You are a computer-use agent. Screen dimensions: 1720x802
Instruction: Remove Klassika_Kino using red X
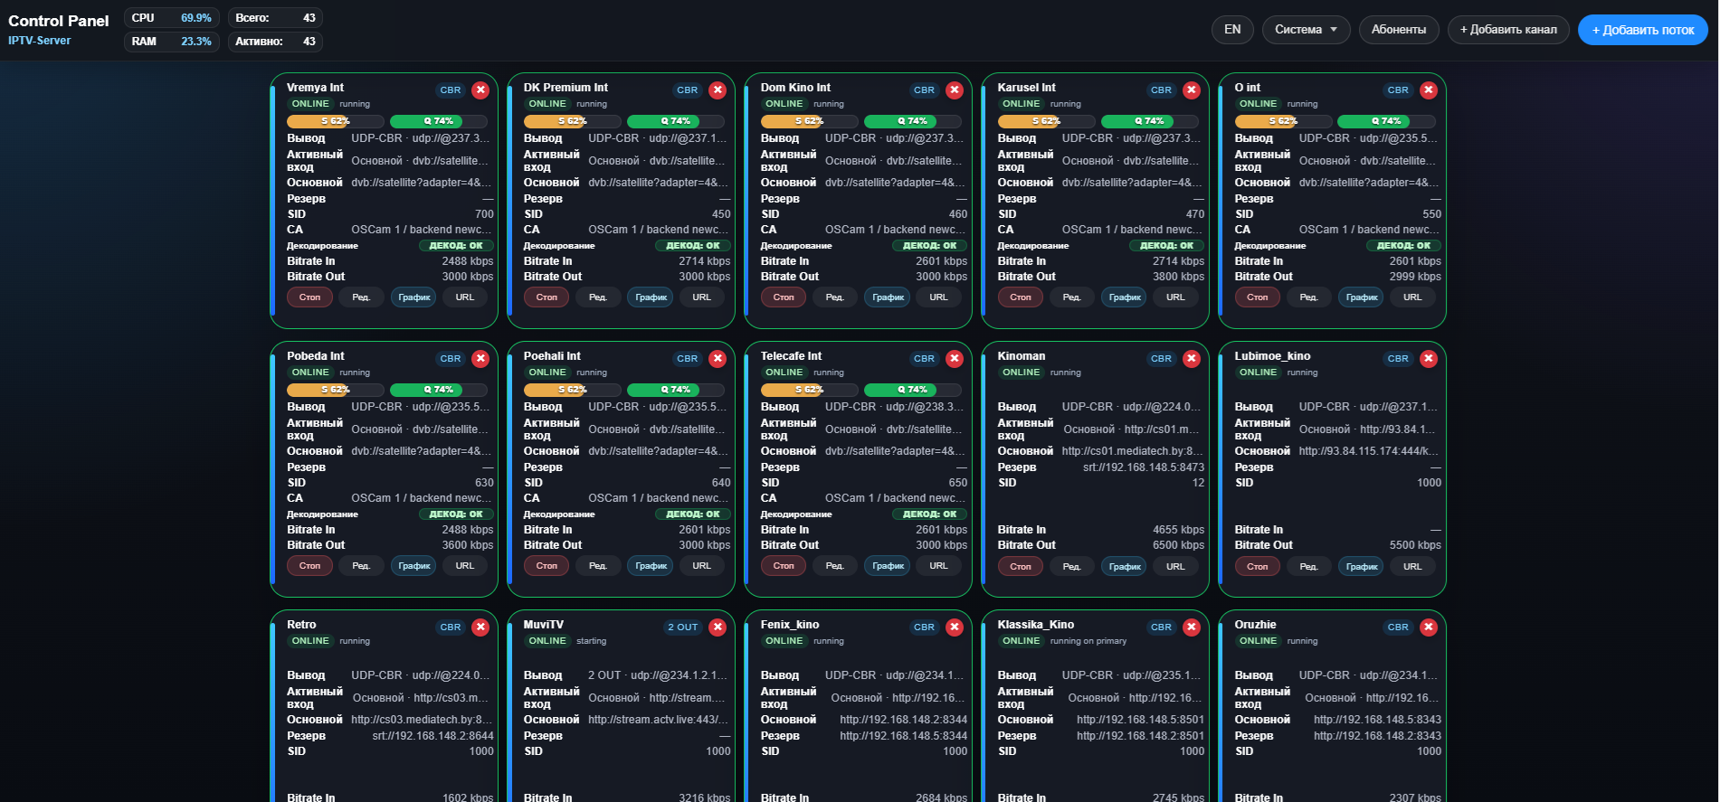click(x=1192, y=627)
